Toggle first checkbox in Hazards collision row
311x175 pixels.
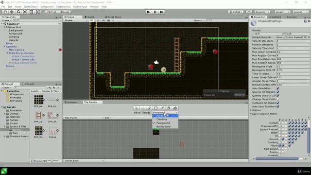pyautogui.click(x=280, y=156)
